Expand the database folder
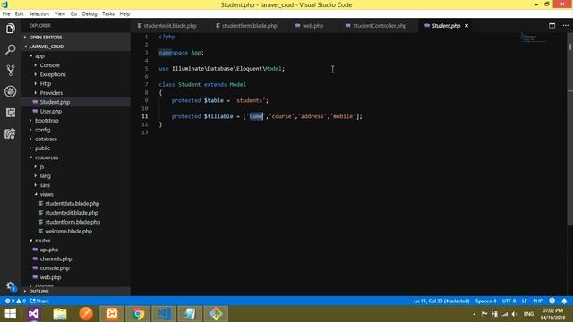The image size is (573, 322). (x=76, y=139)
